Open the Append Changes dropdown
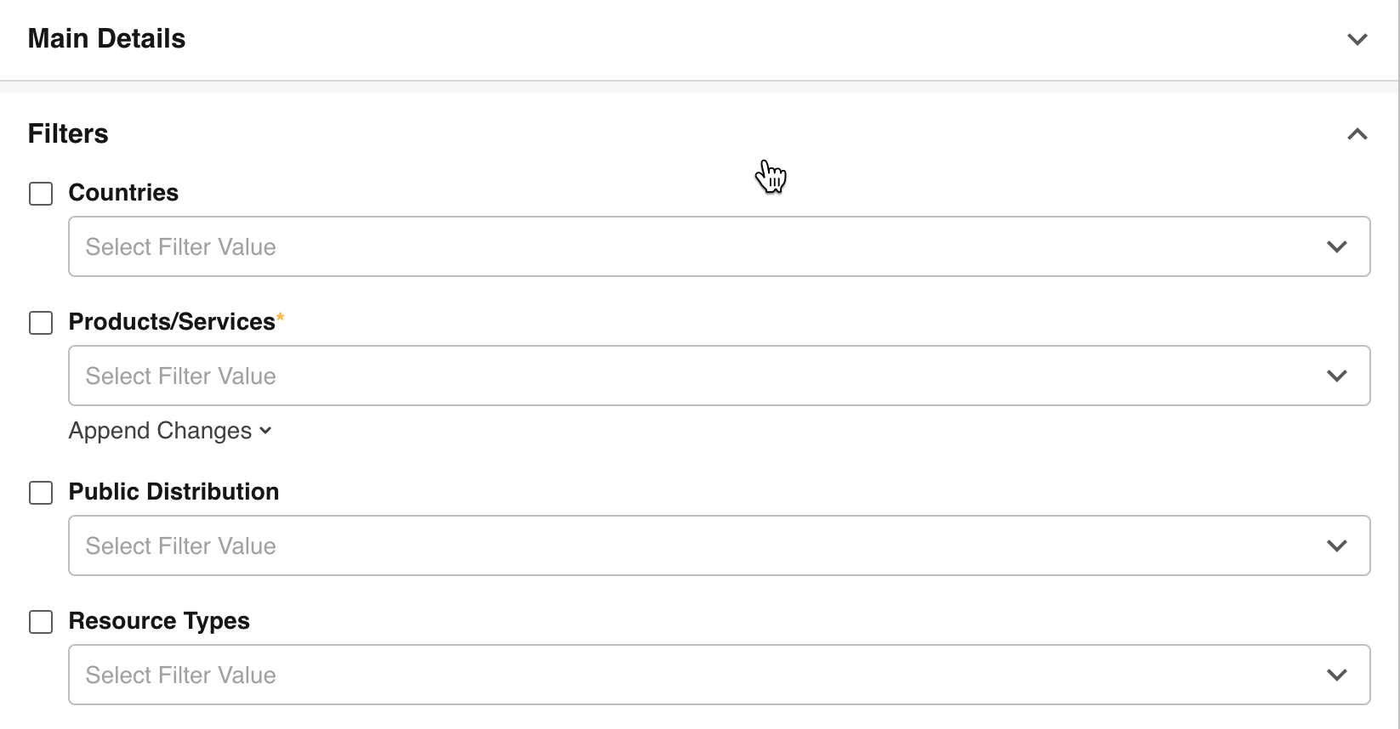The height and width of the screenshot is (729, 1400). 170,431
